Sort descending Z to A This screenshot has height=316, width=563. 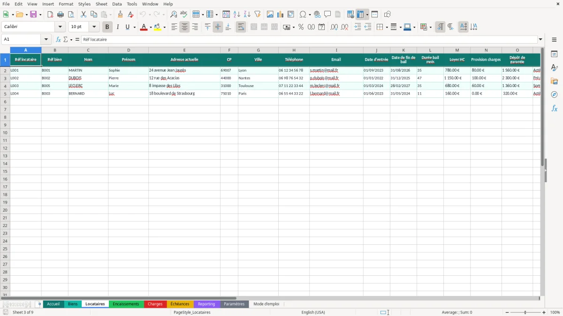pyautogui.click(x=247, y=15)
